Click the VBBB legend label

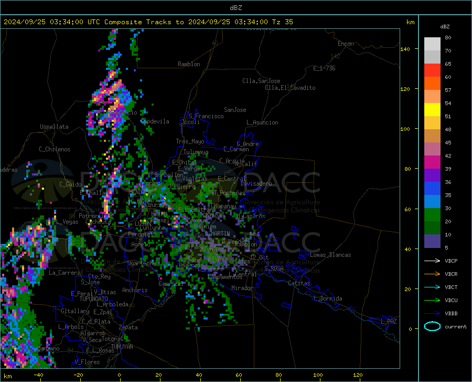[x=451, y=314]
